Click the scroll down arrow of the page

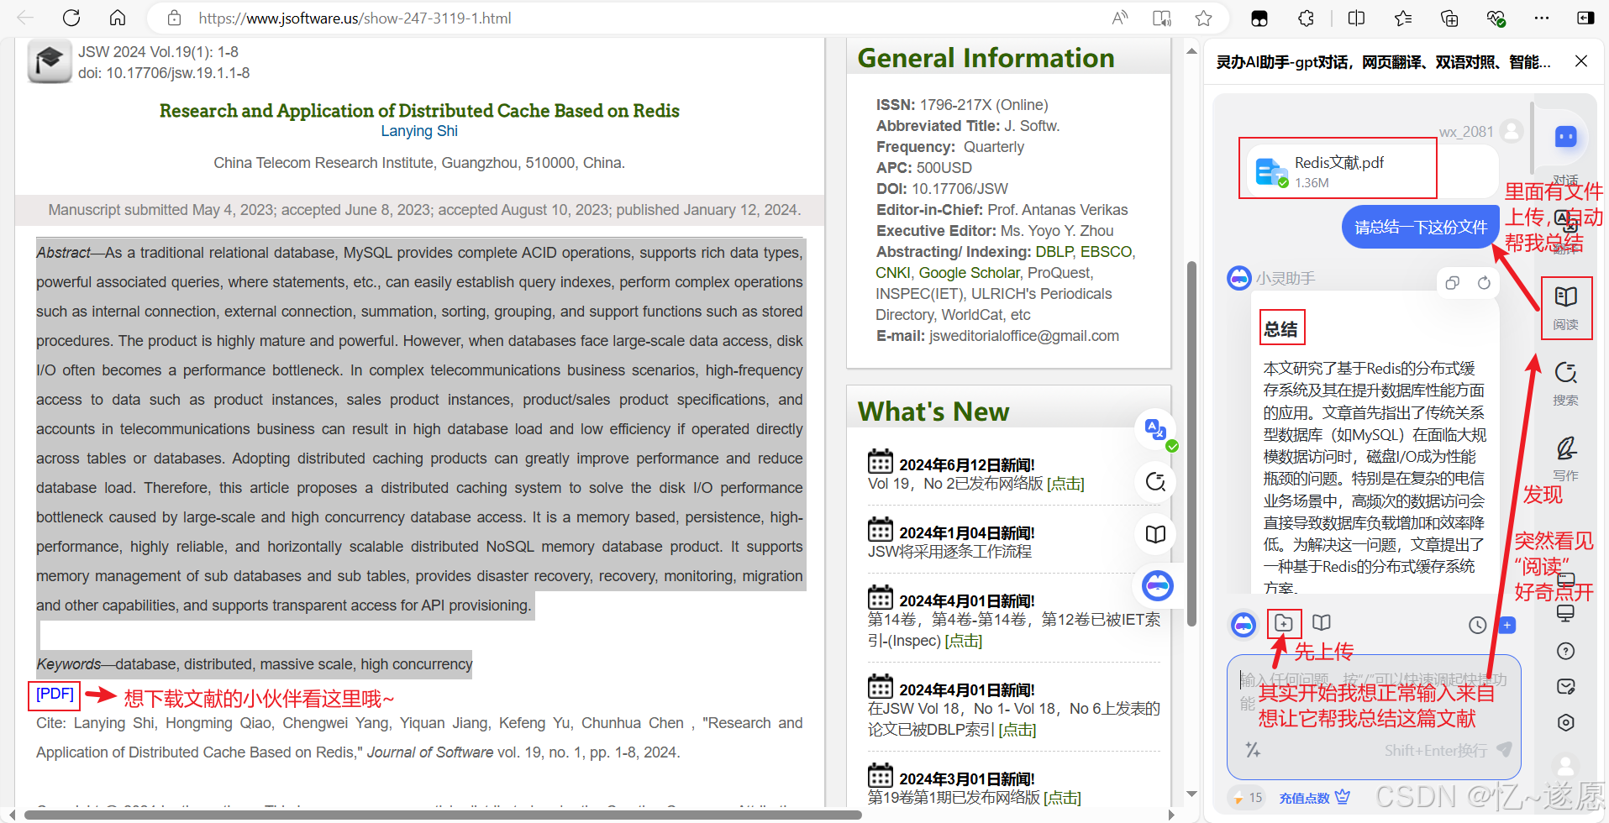point(1191,794)
